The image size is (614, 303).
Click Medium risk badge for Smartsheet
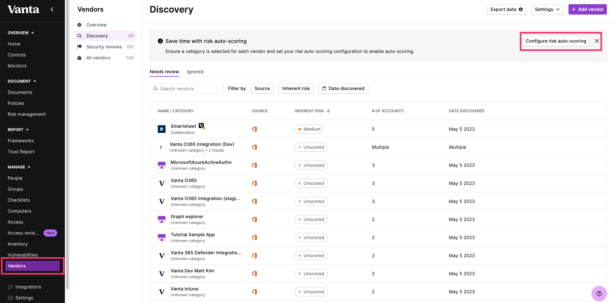click(x=309, y=129)
